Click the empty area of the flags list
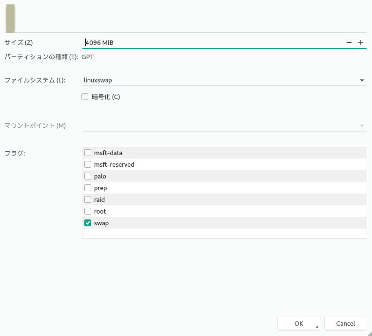Viewport: 372px width, 336px height. 224,233
